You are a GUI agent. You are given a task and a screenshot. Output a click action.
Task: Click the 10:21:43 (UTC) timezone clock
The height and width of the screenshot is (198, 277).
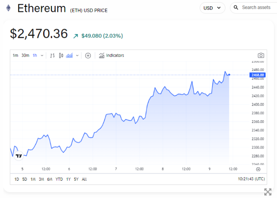coord(251,179)
